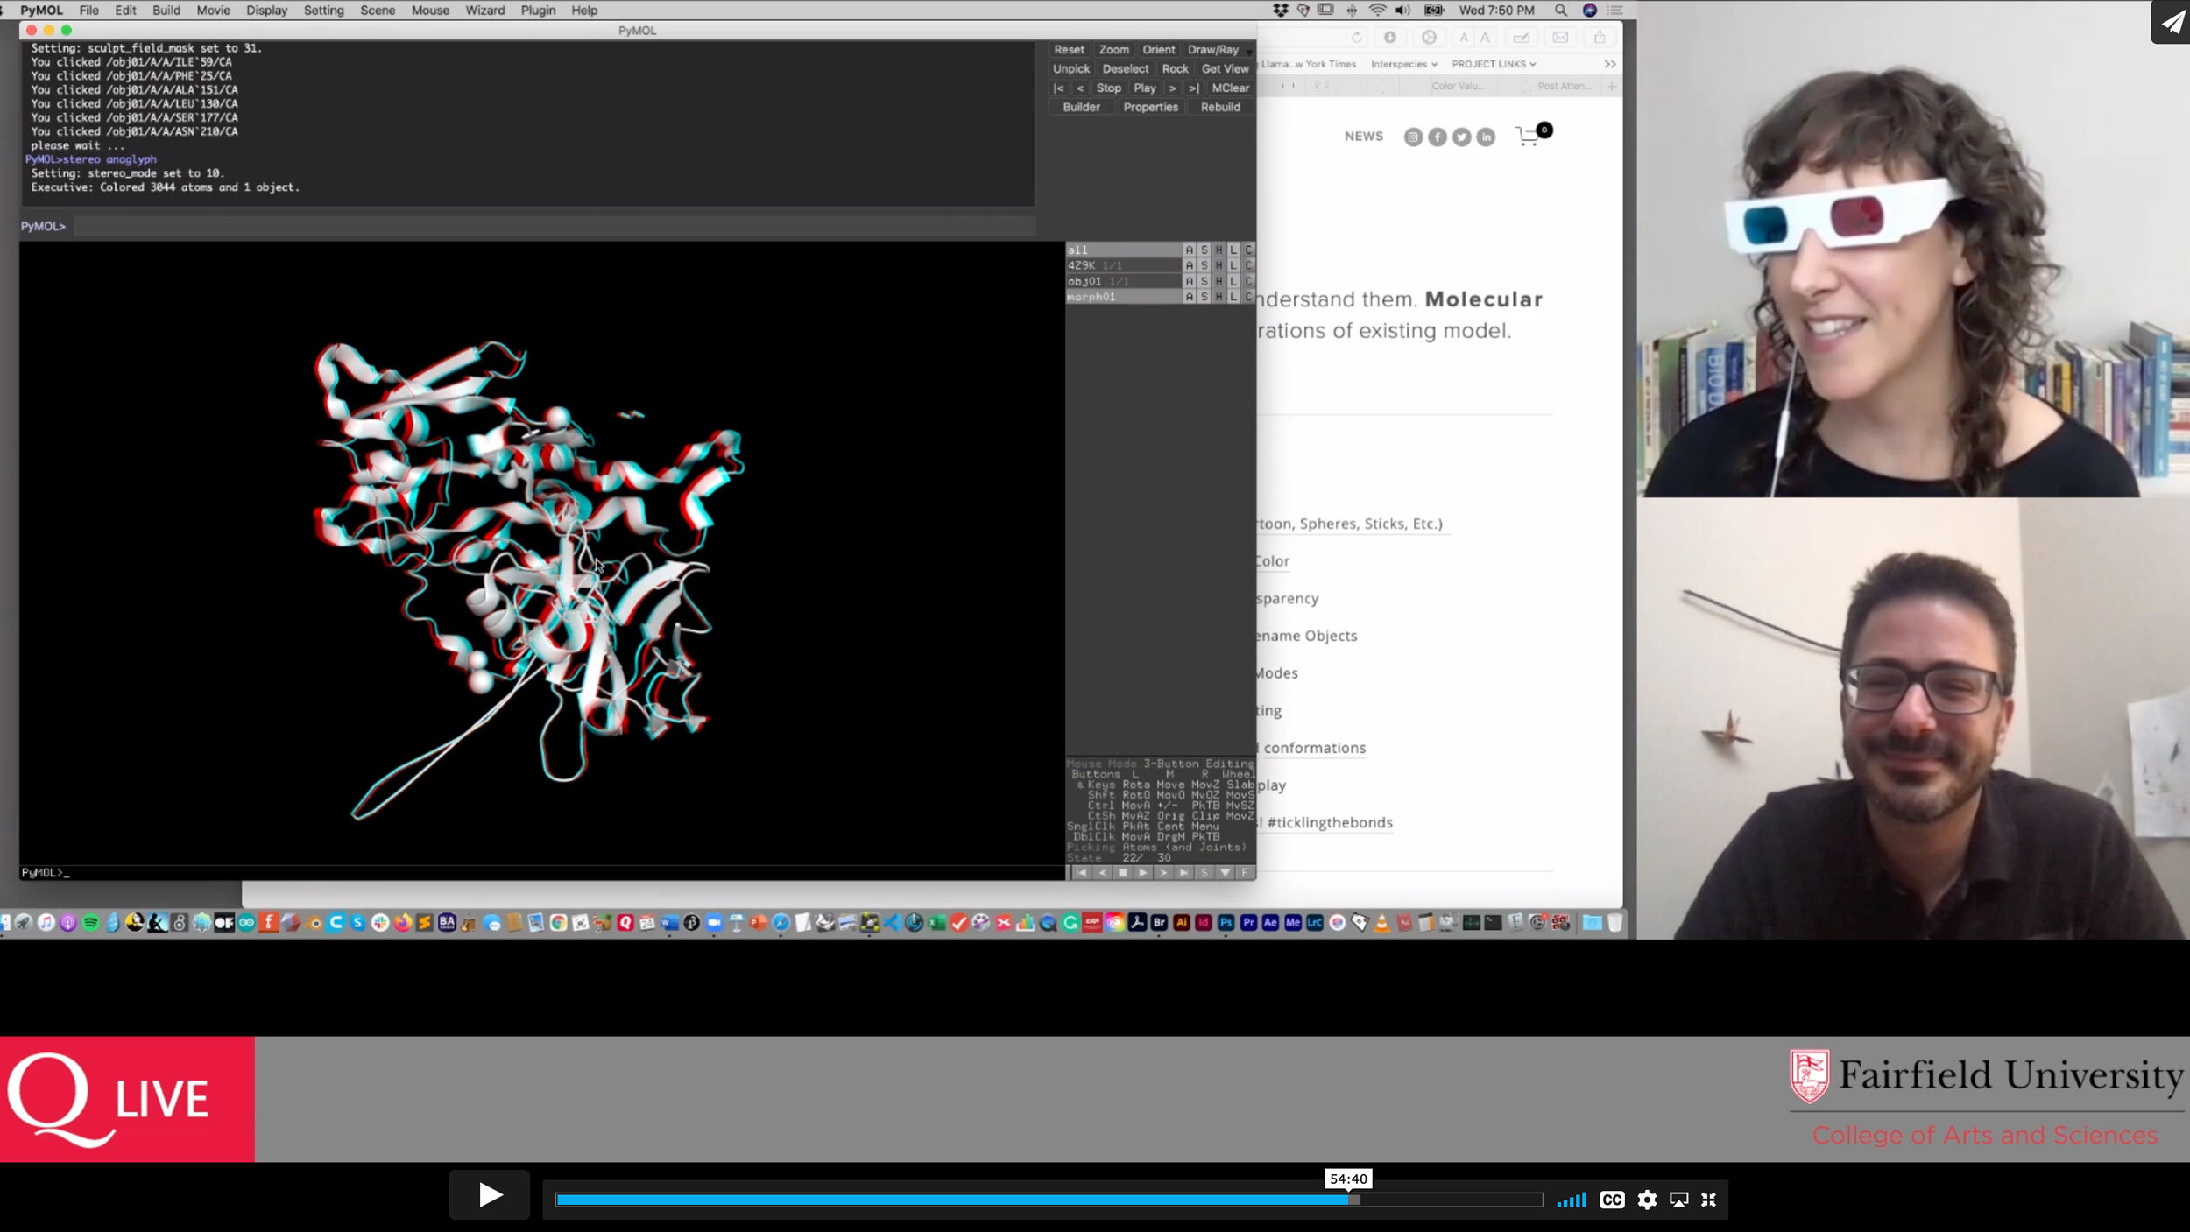The width and height of the screenshot is (2190, 1232).
Task: Toggle the Rock animation button
Action: tap(1175, 69)
